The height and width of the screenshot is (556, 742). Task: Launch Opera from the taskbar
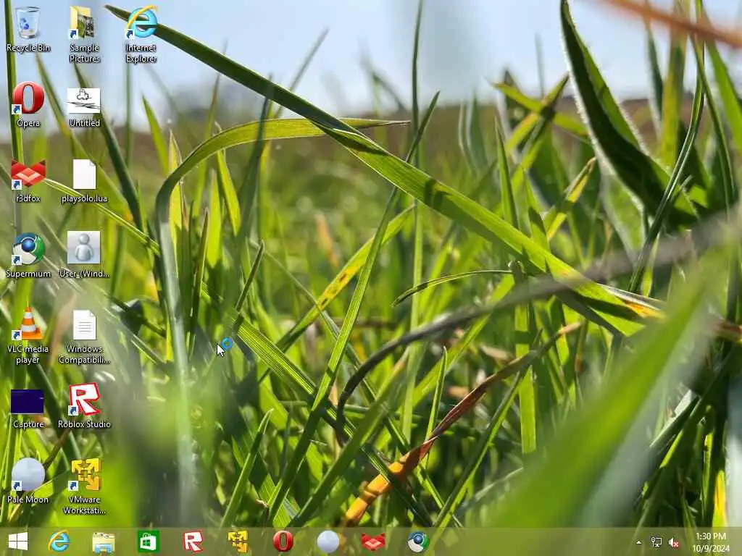283,542
